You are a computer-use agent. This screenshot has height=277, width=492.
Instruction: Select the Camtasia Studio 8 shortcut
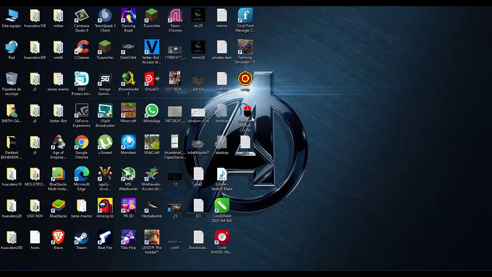pyautogui.click(x=81, y=21)
